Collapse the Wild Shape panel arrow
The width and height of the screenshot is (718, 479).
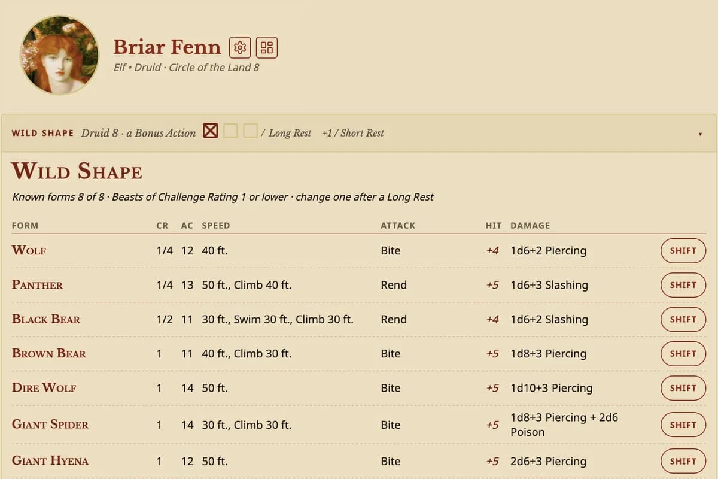[700, 134]
